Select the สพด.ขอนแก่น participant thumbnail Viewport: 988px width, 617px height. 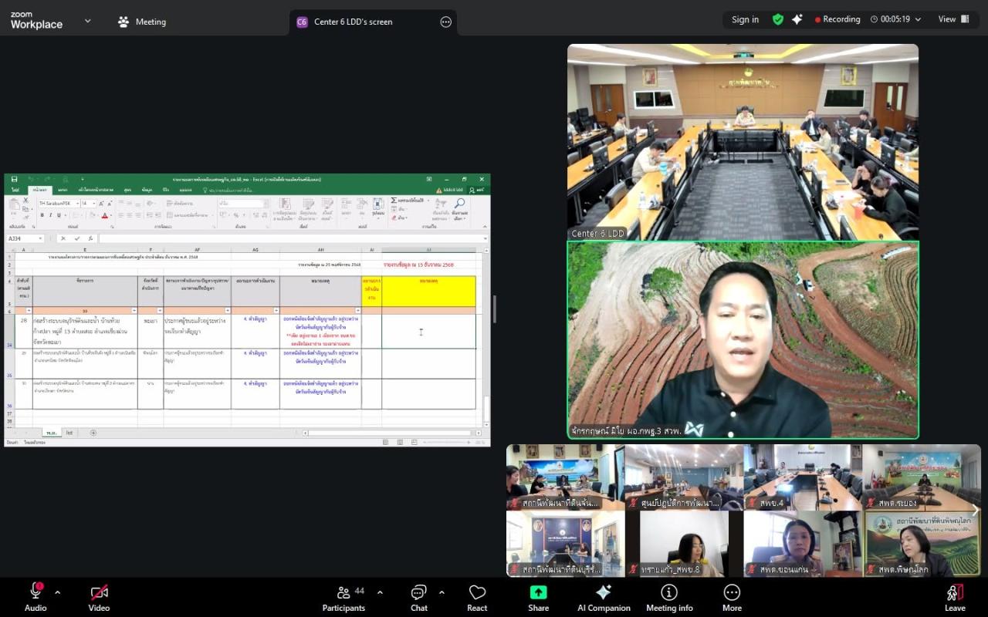point(803,544)
